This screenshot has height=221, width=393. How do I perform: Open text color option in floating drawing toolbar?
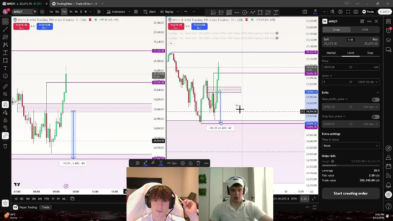coord(161,163)
